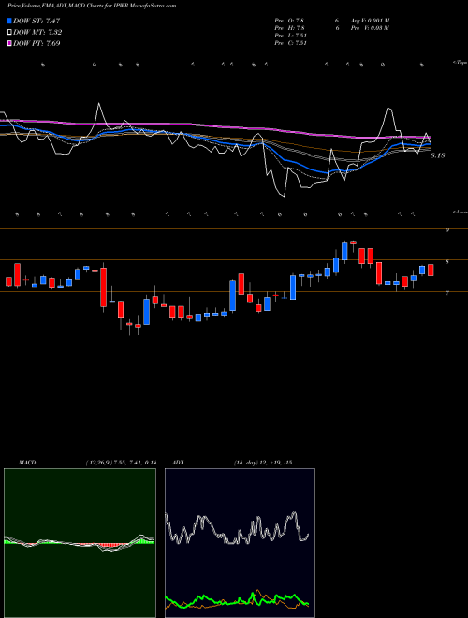Click the MACD parameters '(12,26,9) 7.55, 7.41, 0.14'
Screen dimensions: 468x618
click(x=121, y=463)
